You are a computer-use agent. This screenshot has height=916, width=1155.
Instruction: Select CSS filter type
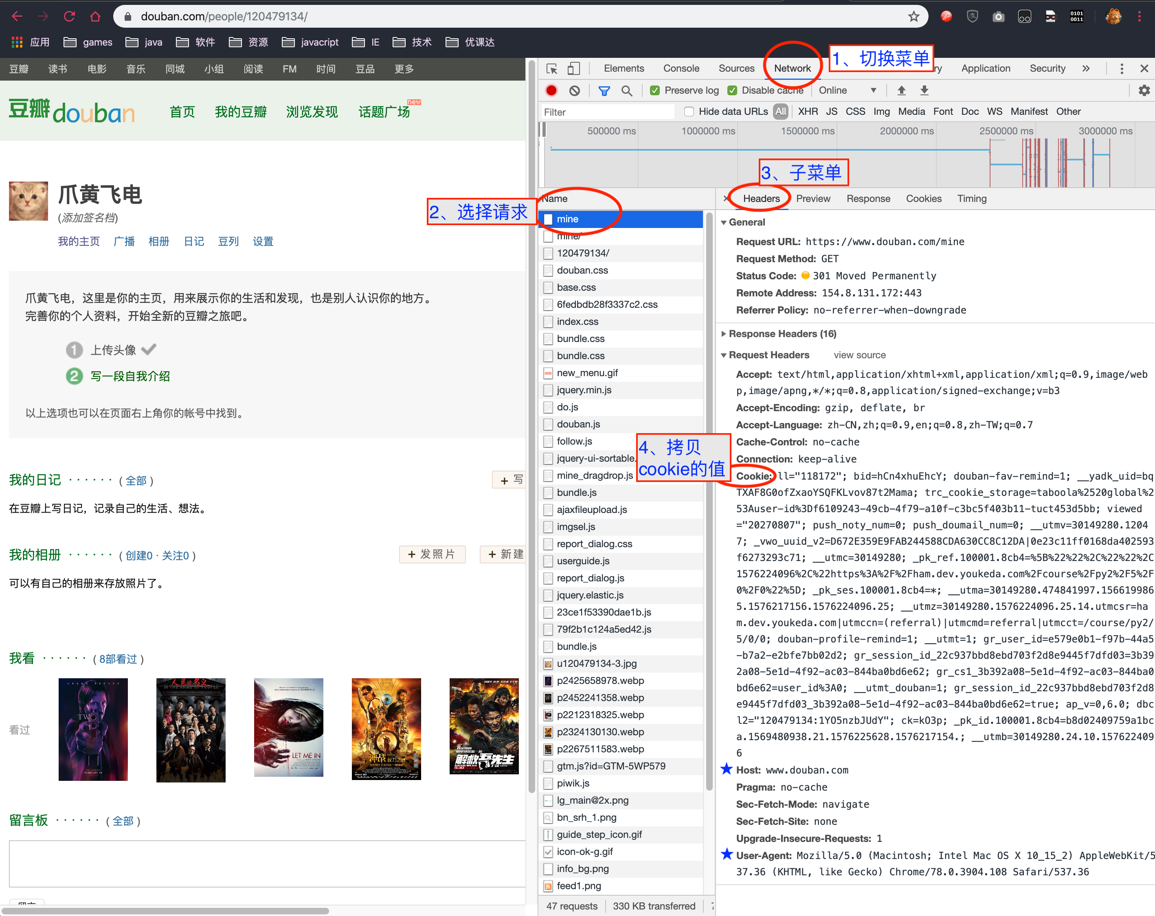pos(855,112)
